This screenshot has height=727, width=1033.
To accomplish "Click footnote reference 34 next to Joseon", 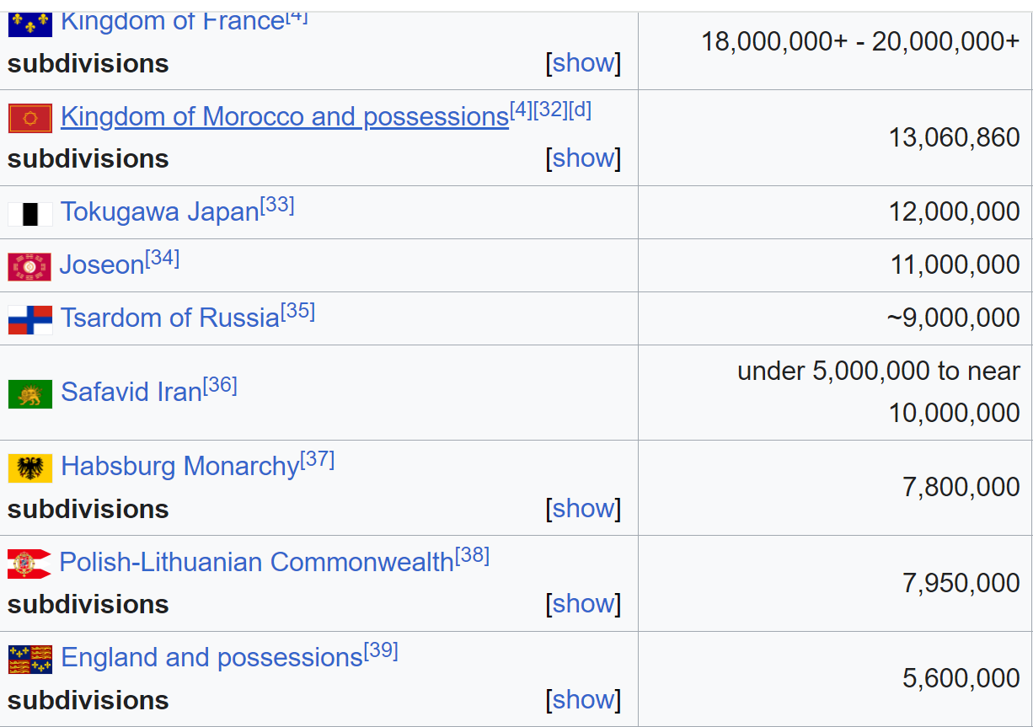I will (x=163, y=259).
